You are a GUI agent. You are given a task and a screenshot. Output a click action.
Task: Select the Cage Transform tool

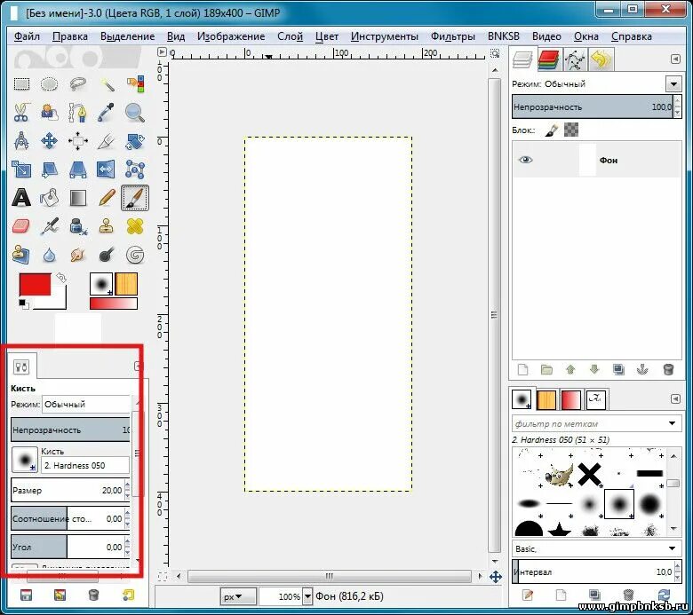point(135,170)
